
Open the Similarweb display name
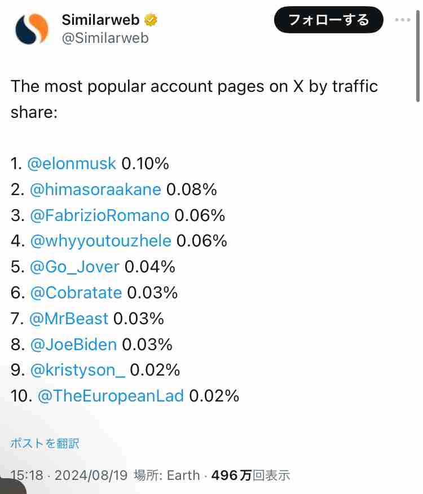[x=100, y=20]
